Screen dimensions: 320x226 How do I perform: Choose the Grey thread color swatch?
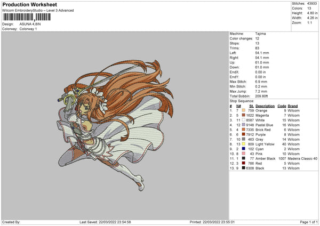tap(243, 139)
